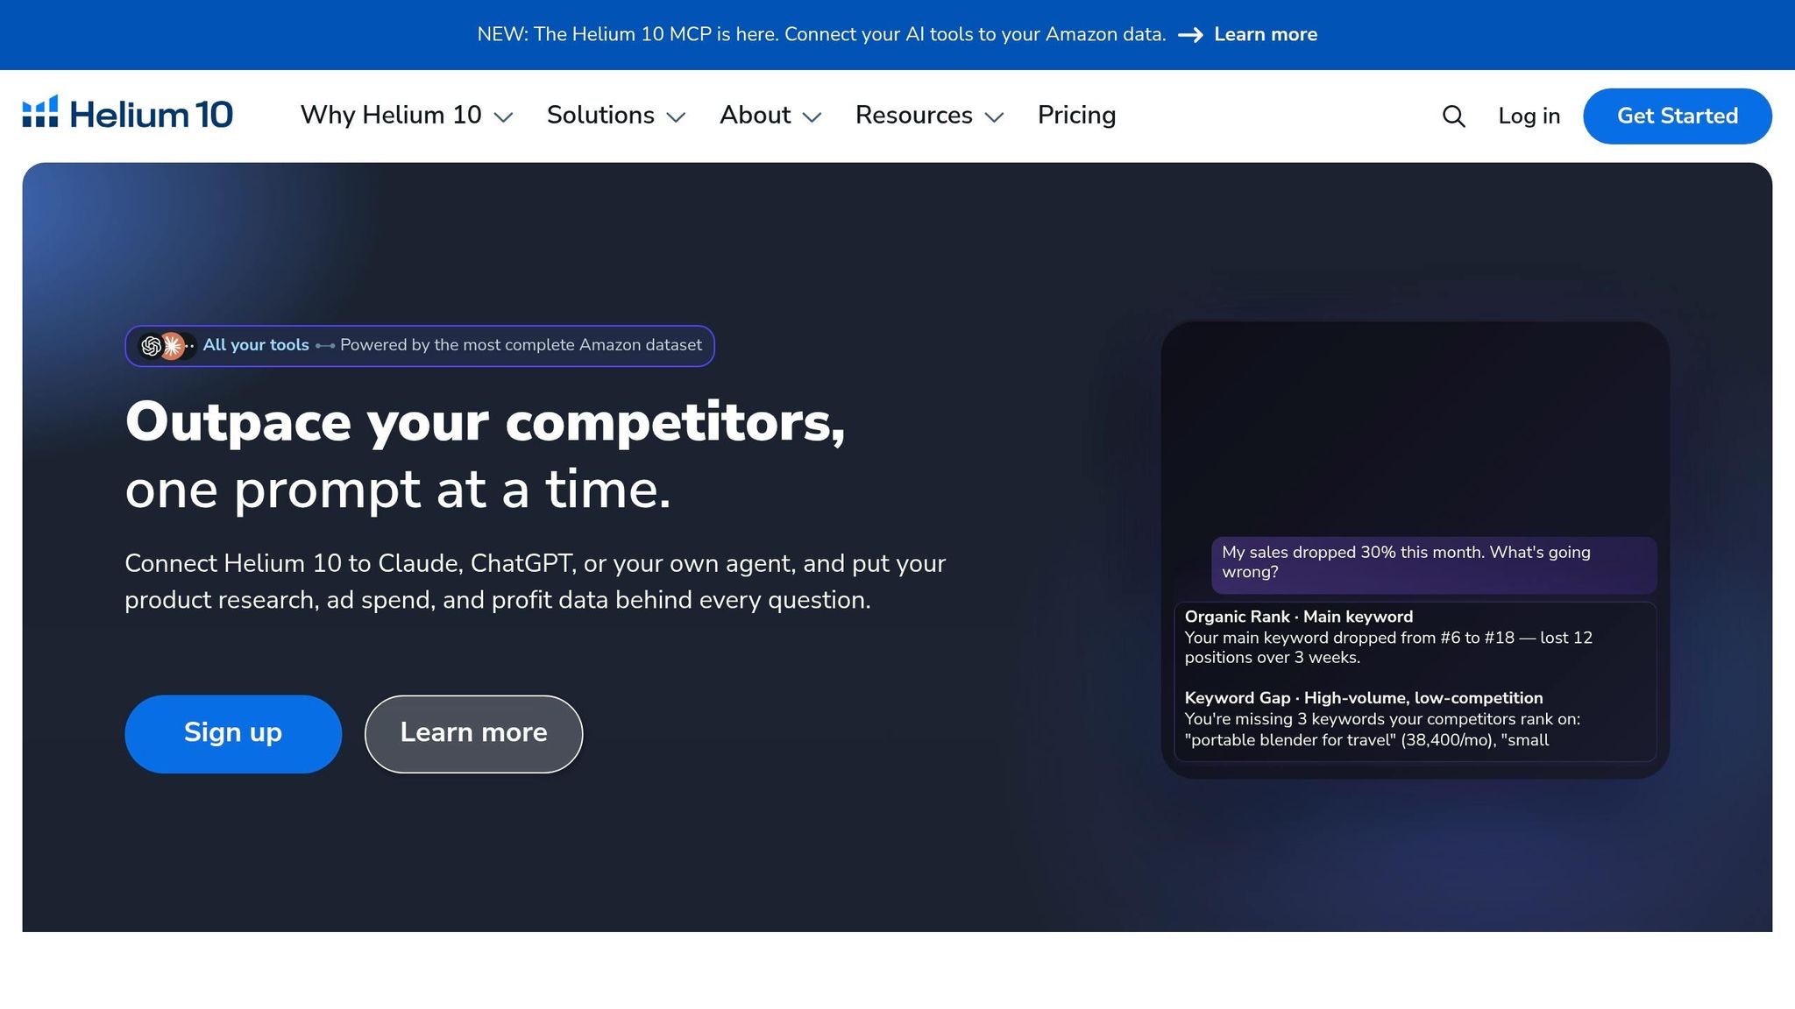Click the Helium 10 logo

point(127,114)
